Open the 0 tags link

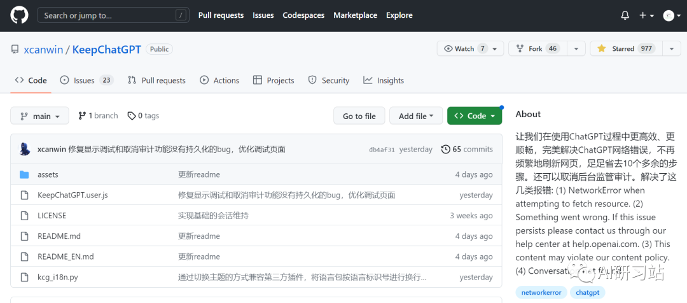(x=143, y=116)
